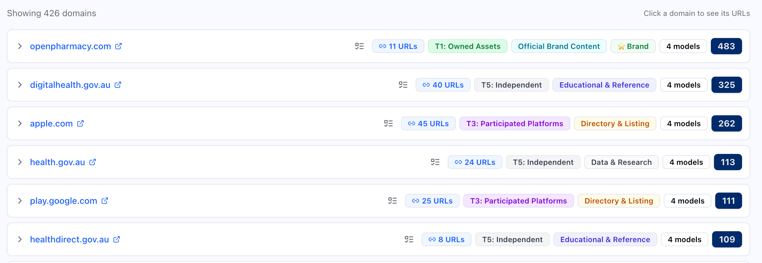Open external link icon next to apple.com

[80, 123]
